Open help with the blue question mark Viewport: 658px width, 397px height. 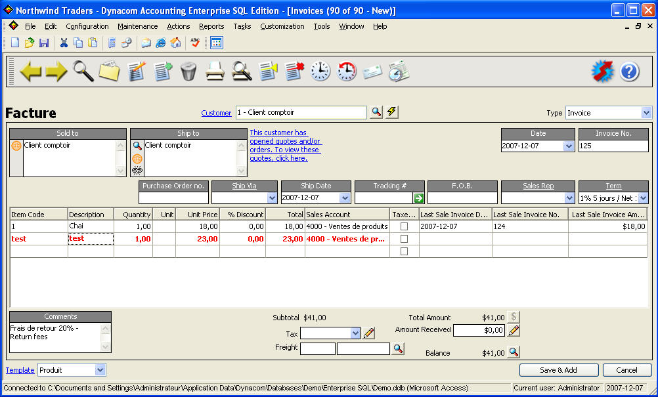(630, 72)
